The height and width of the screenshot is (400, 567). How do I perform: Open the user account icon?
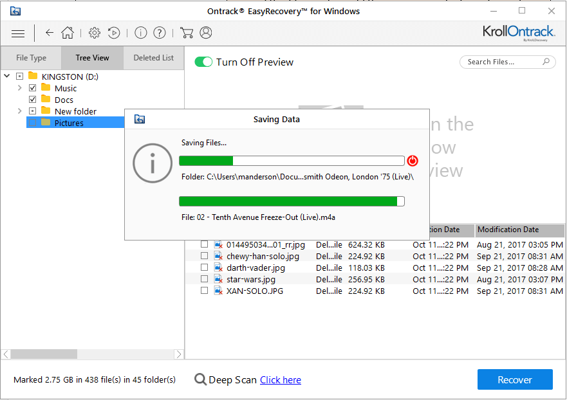pyautogui.click(x=206, y=33)
